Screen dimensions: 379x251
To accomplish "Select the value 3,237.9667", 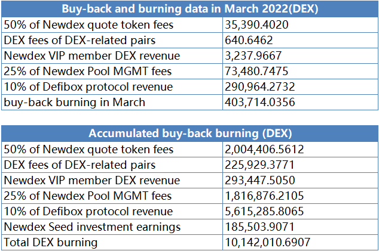I will tap(253, 55).
